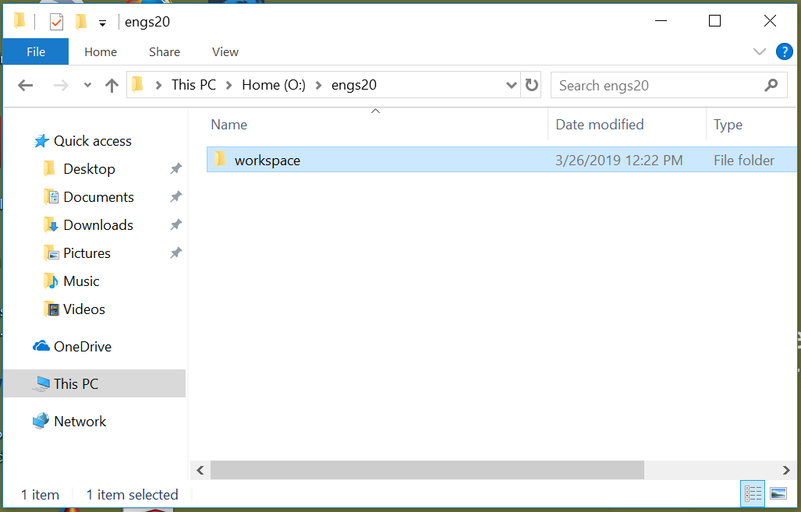This screenshot has height=512, width=801.
Task: Open recent locations dropdown arrow
Action: click(x=88, y=85)
